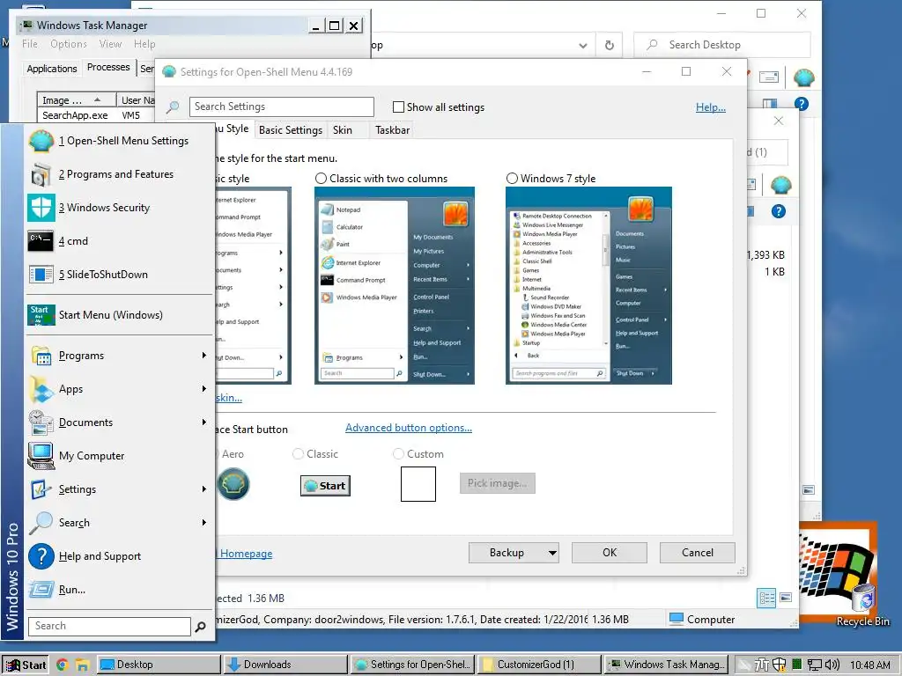Switch to CustomizerGod (1) taskbar button
The width and height of the screenshot is (902, 676).
538,665
